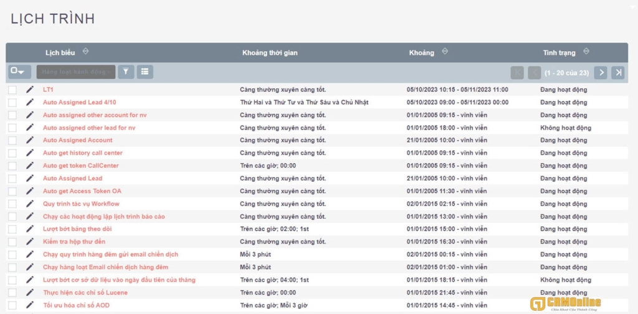Edit the LT1 schedule with pencil icon
Viewport: 638px width, 314px height.
pyautogui.click(x=30, y=90)
